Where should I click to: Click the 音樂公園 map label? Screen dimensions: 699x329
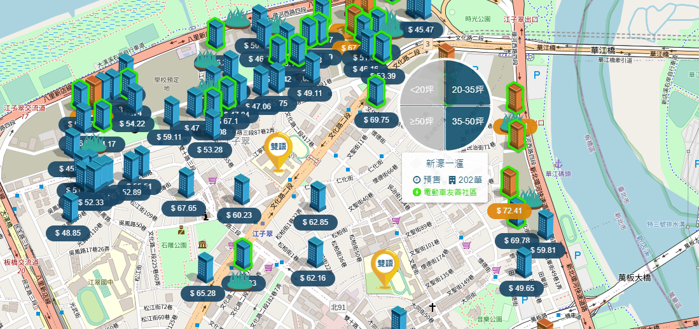pyautogui.click(x=490, y=319)
